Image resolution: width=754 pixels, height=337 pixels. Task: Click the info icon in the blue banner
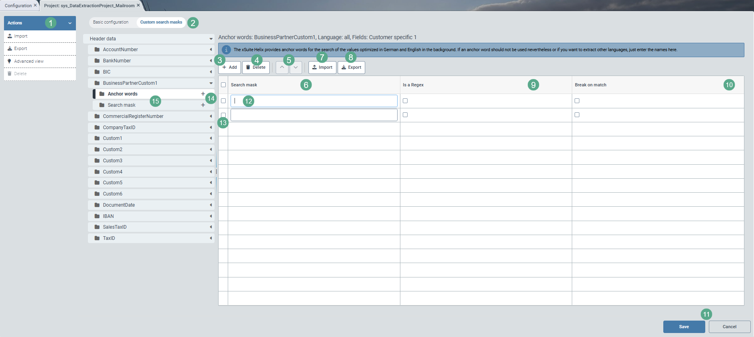tap(226, 50)
